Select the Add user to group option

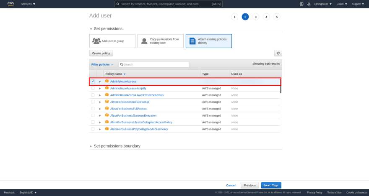[x=112, y=41]
